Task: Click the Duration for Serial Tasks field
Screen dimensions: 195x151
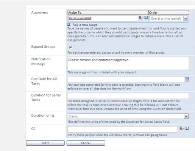Action: 128,96
